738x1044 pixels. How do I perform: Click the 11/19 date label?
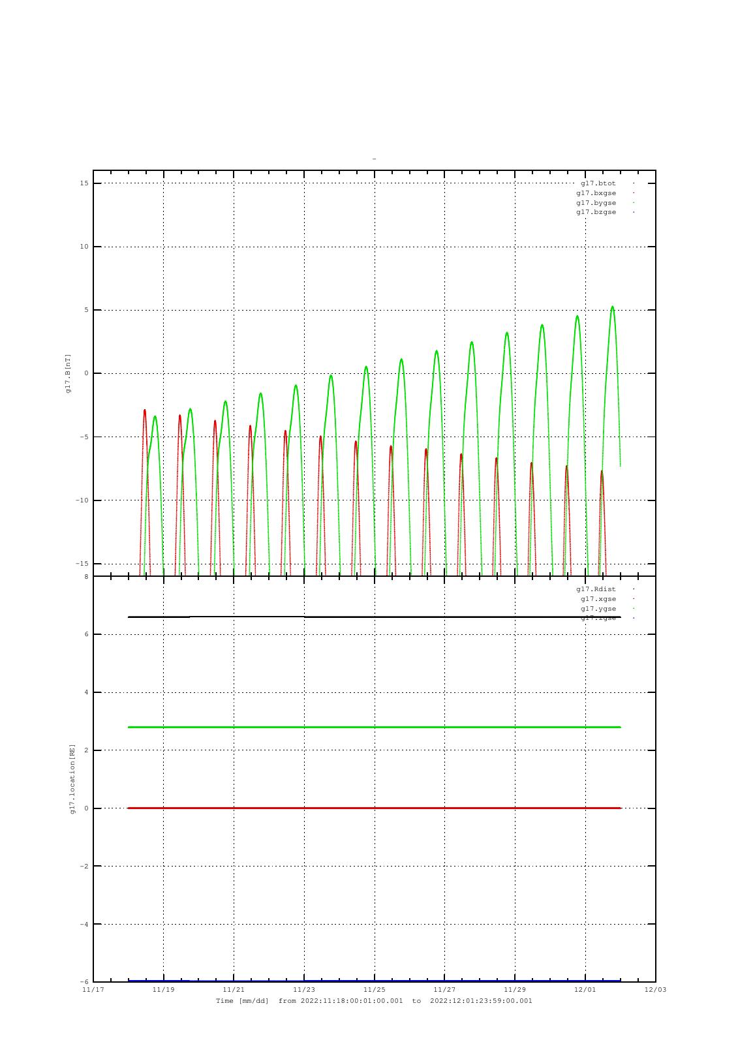point(163,990)
